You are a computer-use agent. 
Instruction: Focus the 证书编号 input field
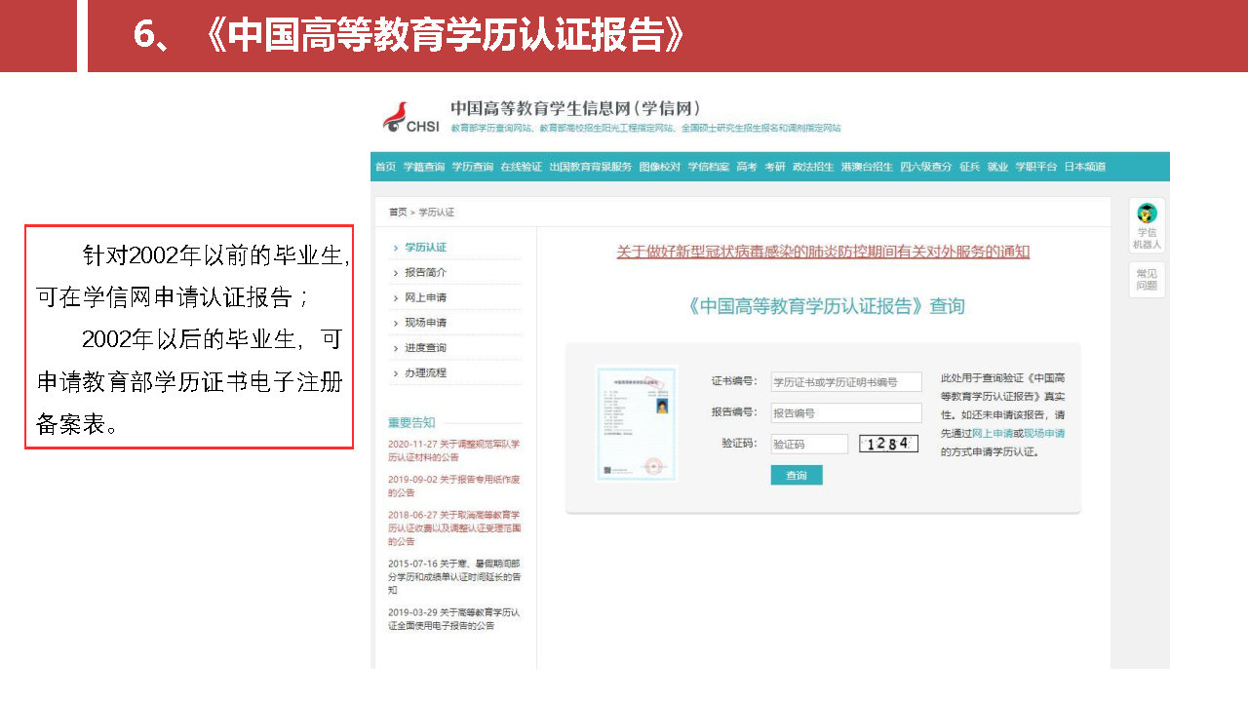click(x=845, y=382)
